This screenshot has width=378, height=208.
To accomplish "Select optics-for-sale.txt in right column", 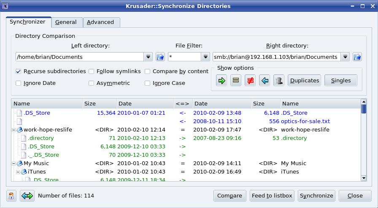I will click(305, 121).
